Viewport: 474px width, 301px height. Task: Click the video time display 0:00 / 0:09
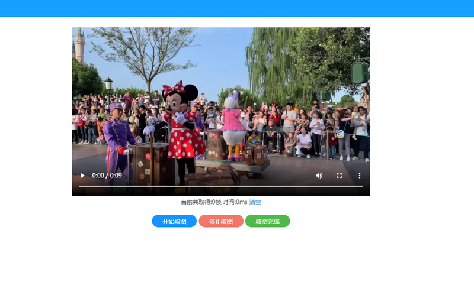point(107,176)
